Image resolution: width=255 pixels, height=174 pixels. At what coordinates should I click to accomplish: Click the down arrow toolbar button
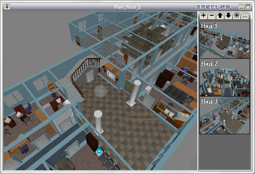click(228, 16)
